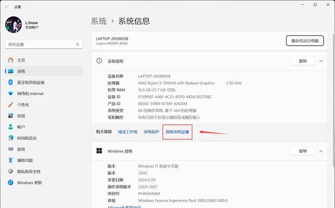Click the globe clock icon for 时间和语言

pyautogui.click(x=10, y=138)
